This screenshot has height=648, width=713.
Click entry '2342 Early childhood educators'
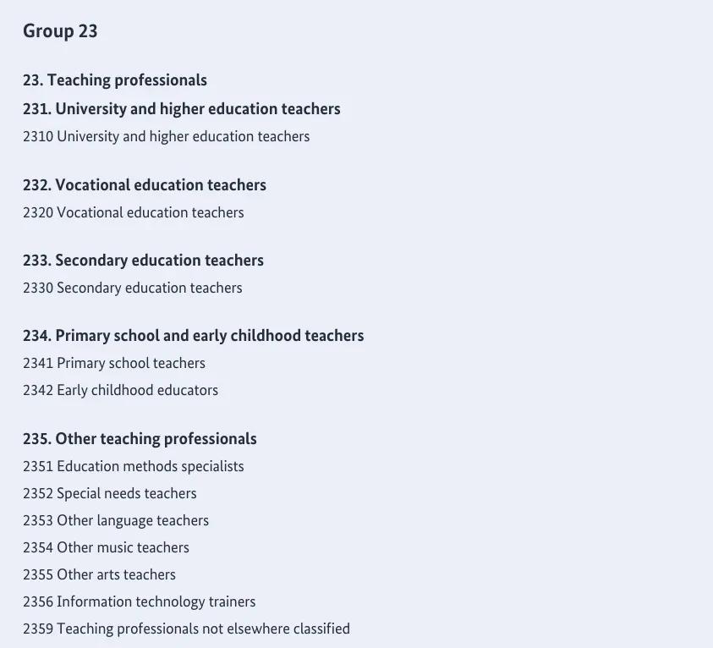coord(120,390)
